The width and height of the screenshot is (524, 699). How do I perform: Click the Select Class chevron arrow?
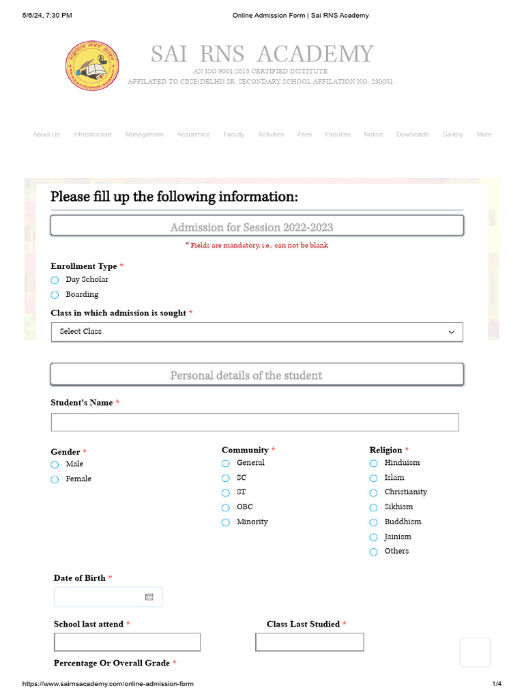pos(451,332)
